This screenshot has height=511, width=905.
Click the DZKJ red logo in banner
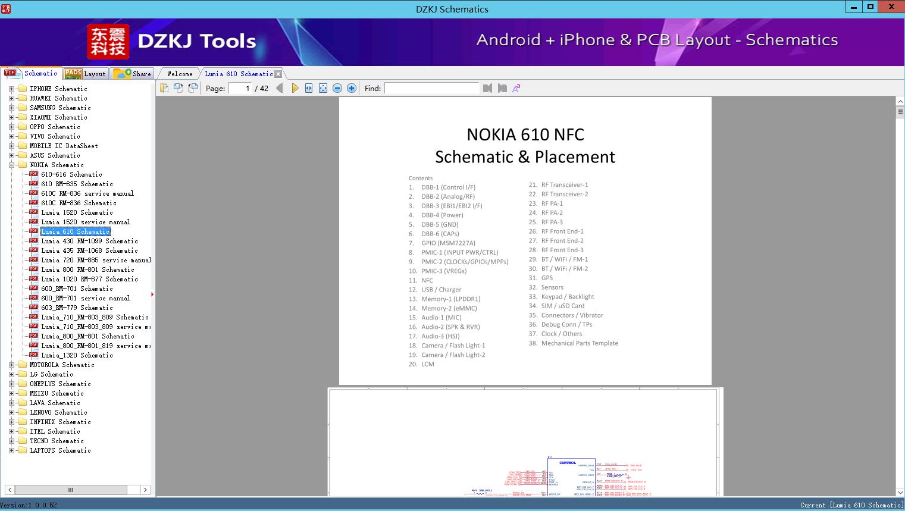point(108,42)
